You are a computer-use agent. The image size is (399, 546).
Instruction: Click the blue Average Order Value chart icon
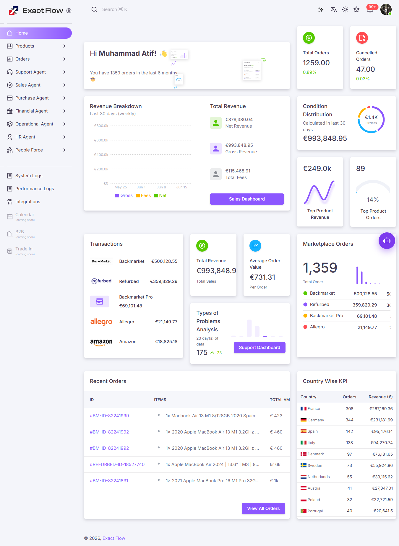[x=255, y=246]
